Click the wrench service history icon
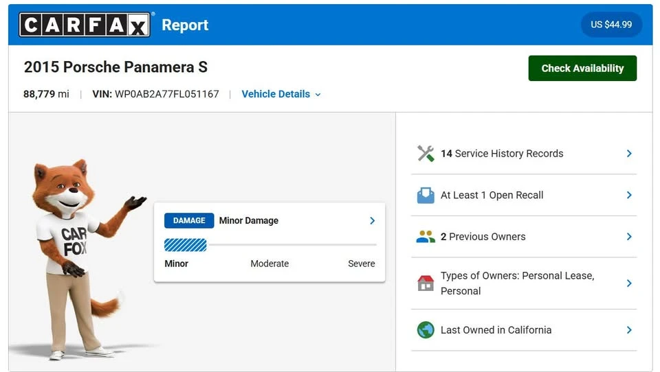This screenshot has width=660, height=372. point(426,154)
